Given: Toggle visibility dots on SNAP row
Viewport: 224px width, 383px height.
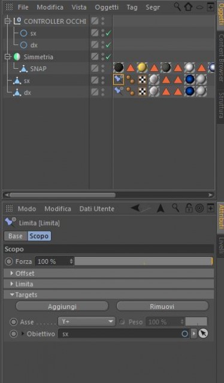Looking at the screenshot, I should pyautogui.click(x=102, y=69).
